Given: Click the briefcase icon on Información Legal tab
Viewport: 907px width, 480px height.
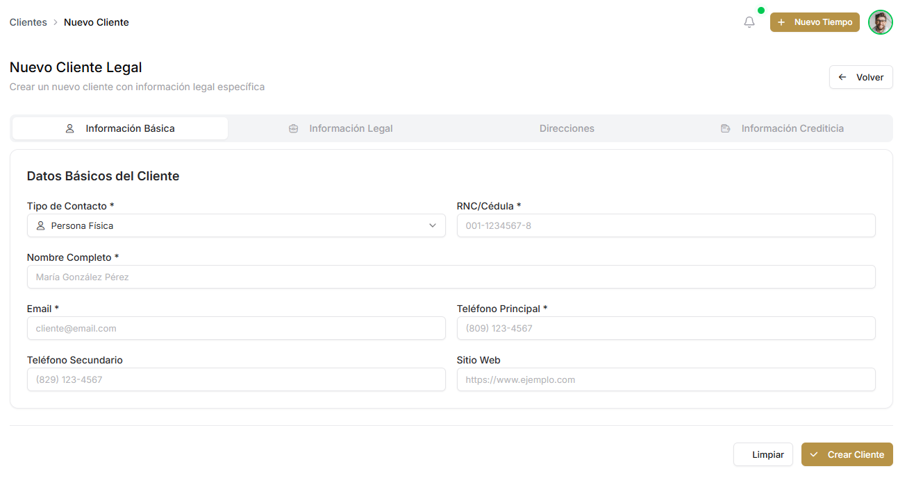Looking at the screenshot, I should (x=293, y=128).
